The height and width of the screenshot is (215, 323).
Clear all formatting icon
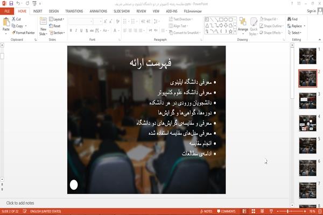tap(117, 21)
